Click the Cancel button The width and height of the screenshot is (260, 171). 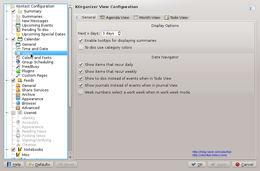244,165
